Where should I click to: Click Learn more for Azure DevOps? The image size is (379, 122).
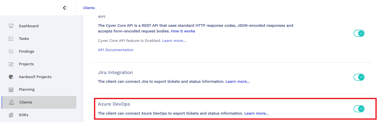[257, 113]
